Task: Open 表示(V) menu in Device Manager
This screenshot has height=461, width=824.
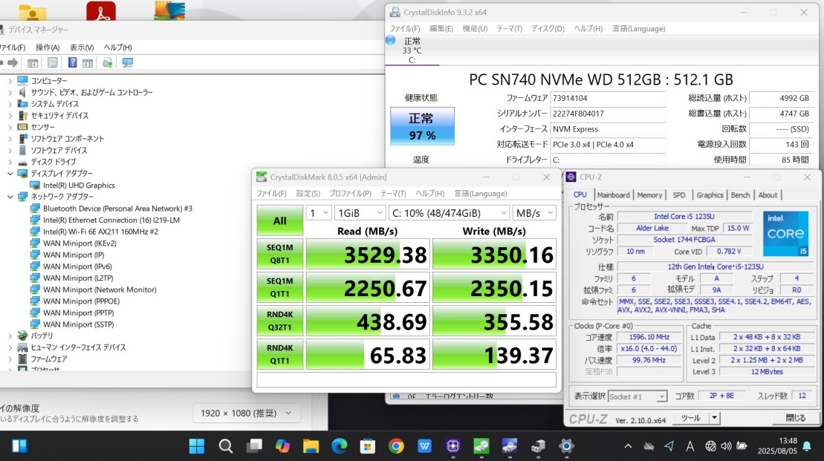Action: (x=82, y=48)
